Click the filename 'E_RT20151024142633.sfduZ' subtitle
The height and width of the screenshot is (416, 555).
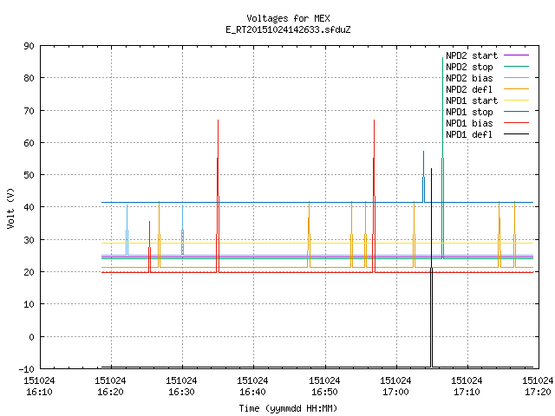click(x=288, y=29)
